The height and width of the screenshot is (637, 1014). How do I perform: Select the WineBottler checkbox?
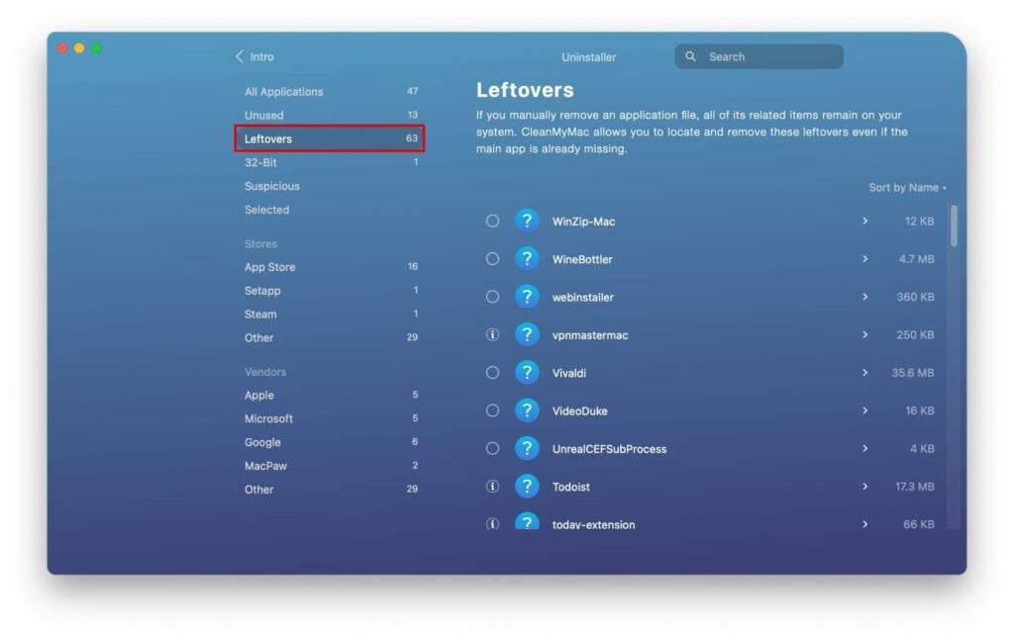coord(492,259)
